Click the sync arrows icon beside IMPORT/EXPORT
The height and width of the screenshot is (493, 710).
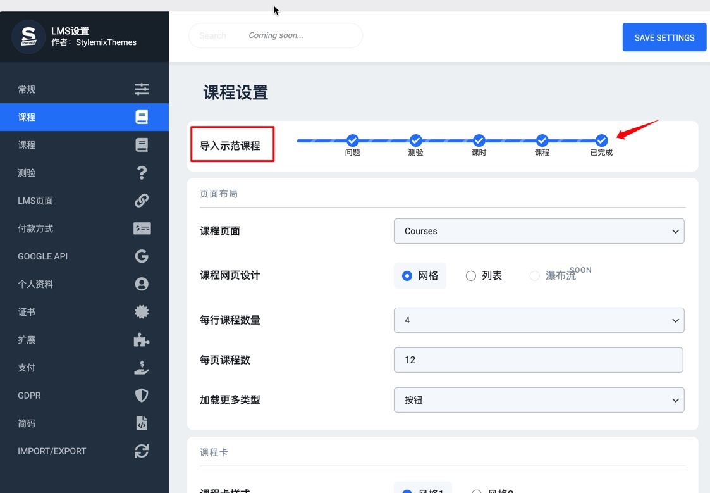point(142,451)
